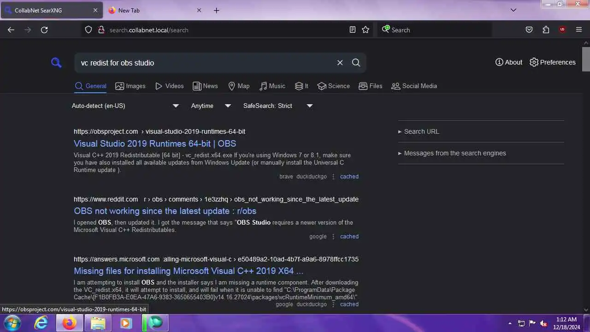Click the obsproject.com result URL text
The width and height of the screenshot is (590, 332).
(x=159, y=131)
